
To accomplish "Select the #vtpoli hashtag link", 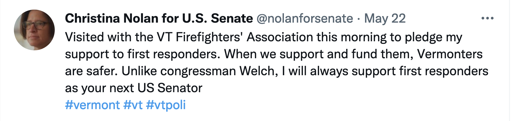I will click(166, 105).
